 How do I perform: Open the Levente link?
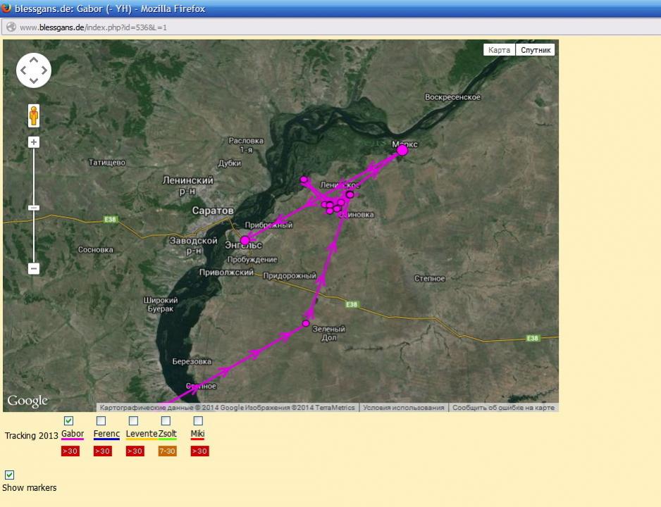142,434
